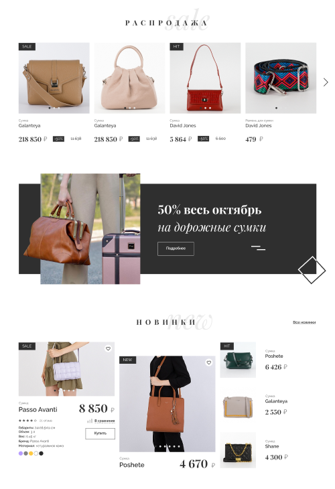Select first image dot on beige Galanteya bag
The height and width of the screenshot is (489, 335).
pyautogui.click(x=125, y=108)
